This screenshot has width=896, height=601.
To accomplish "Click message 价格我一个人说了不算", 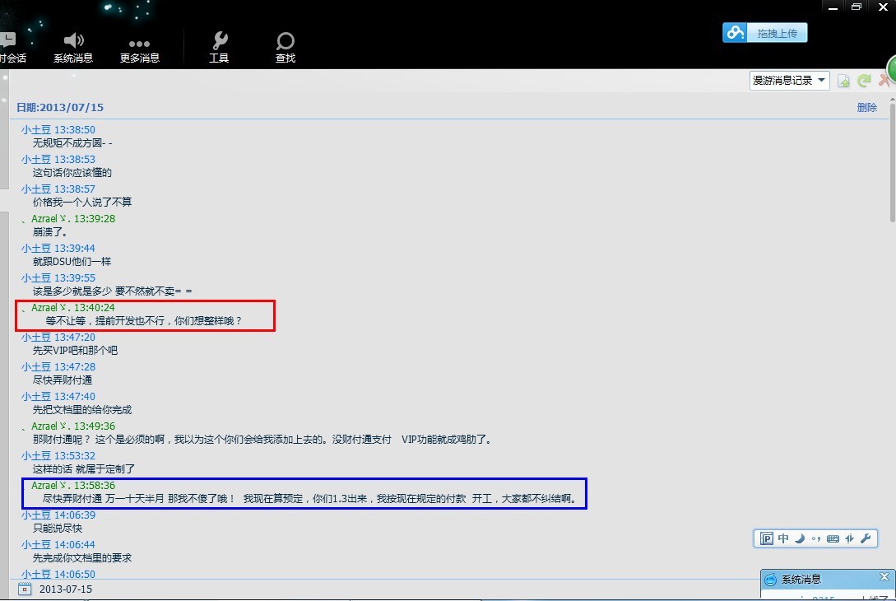I will [x=81, y=202].
